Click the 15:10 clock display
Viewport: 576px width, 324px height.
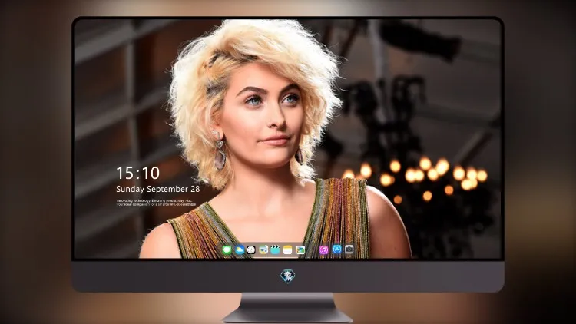137,173
